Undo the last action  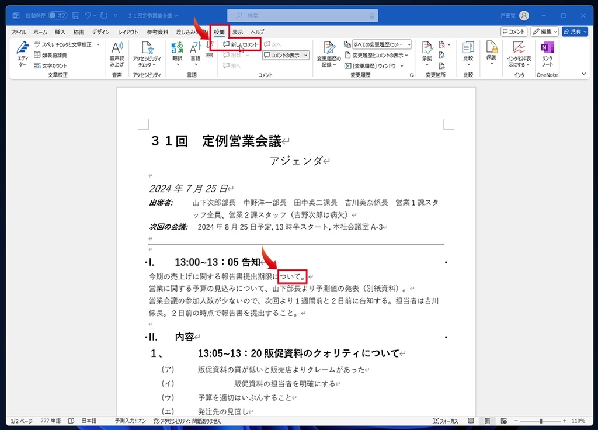88,16
